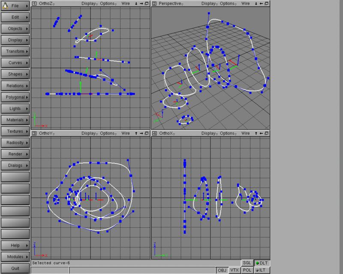Click the Quit button

15,268
